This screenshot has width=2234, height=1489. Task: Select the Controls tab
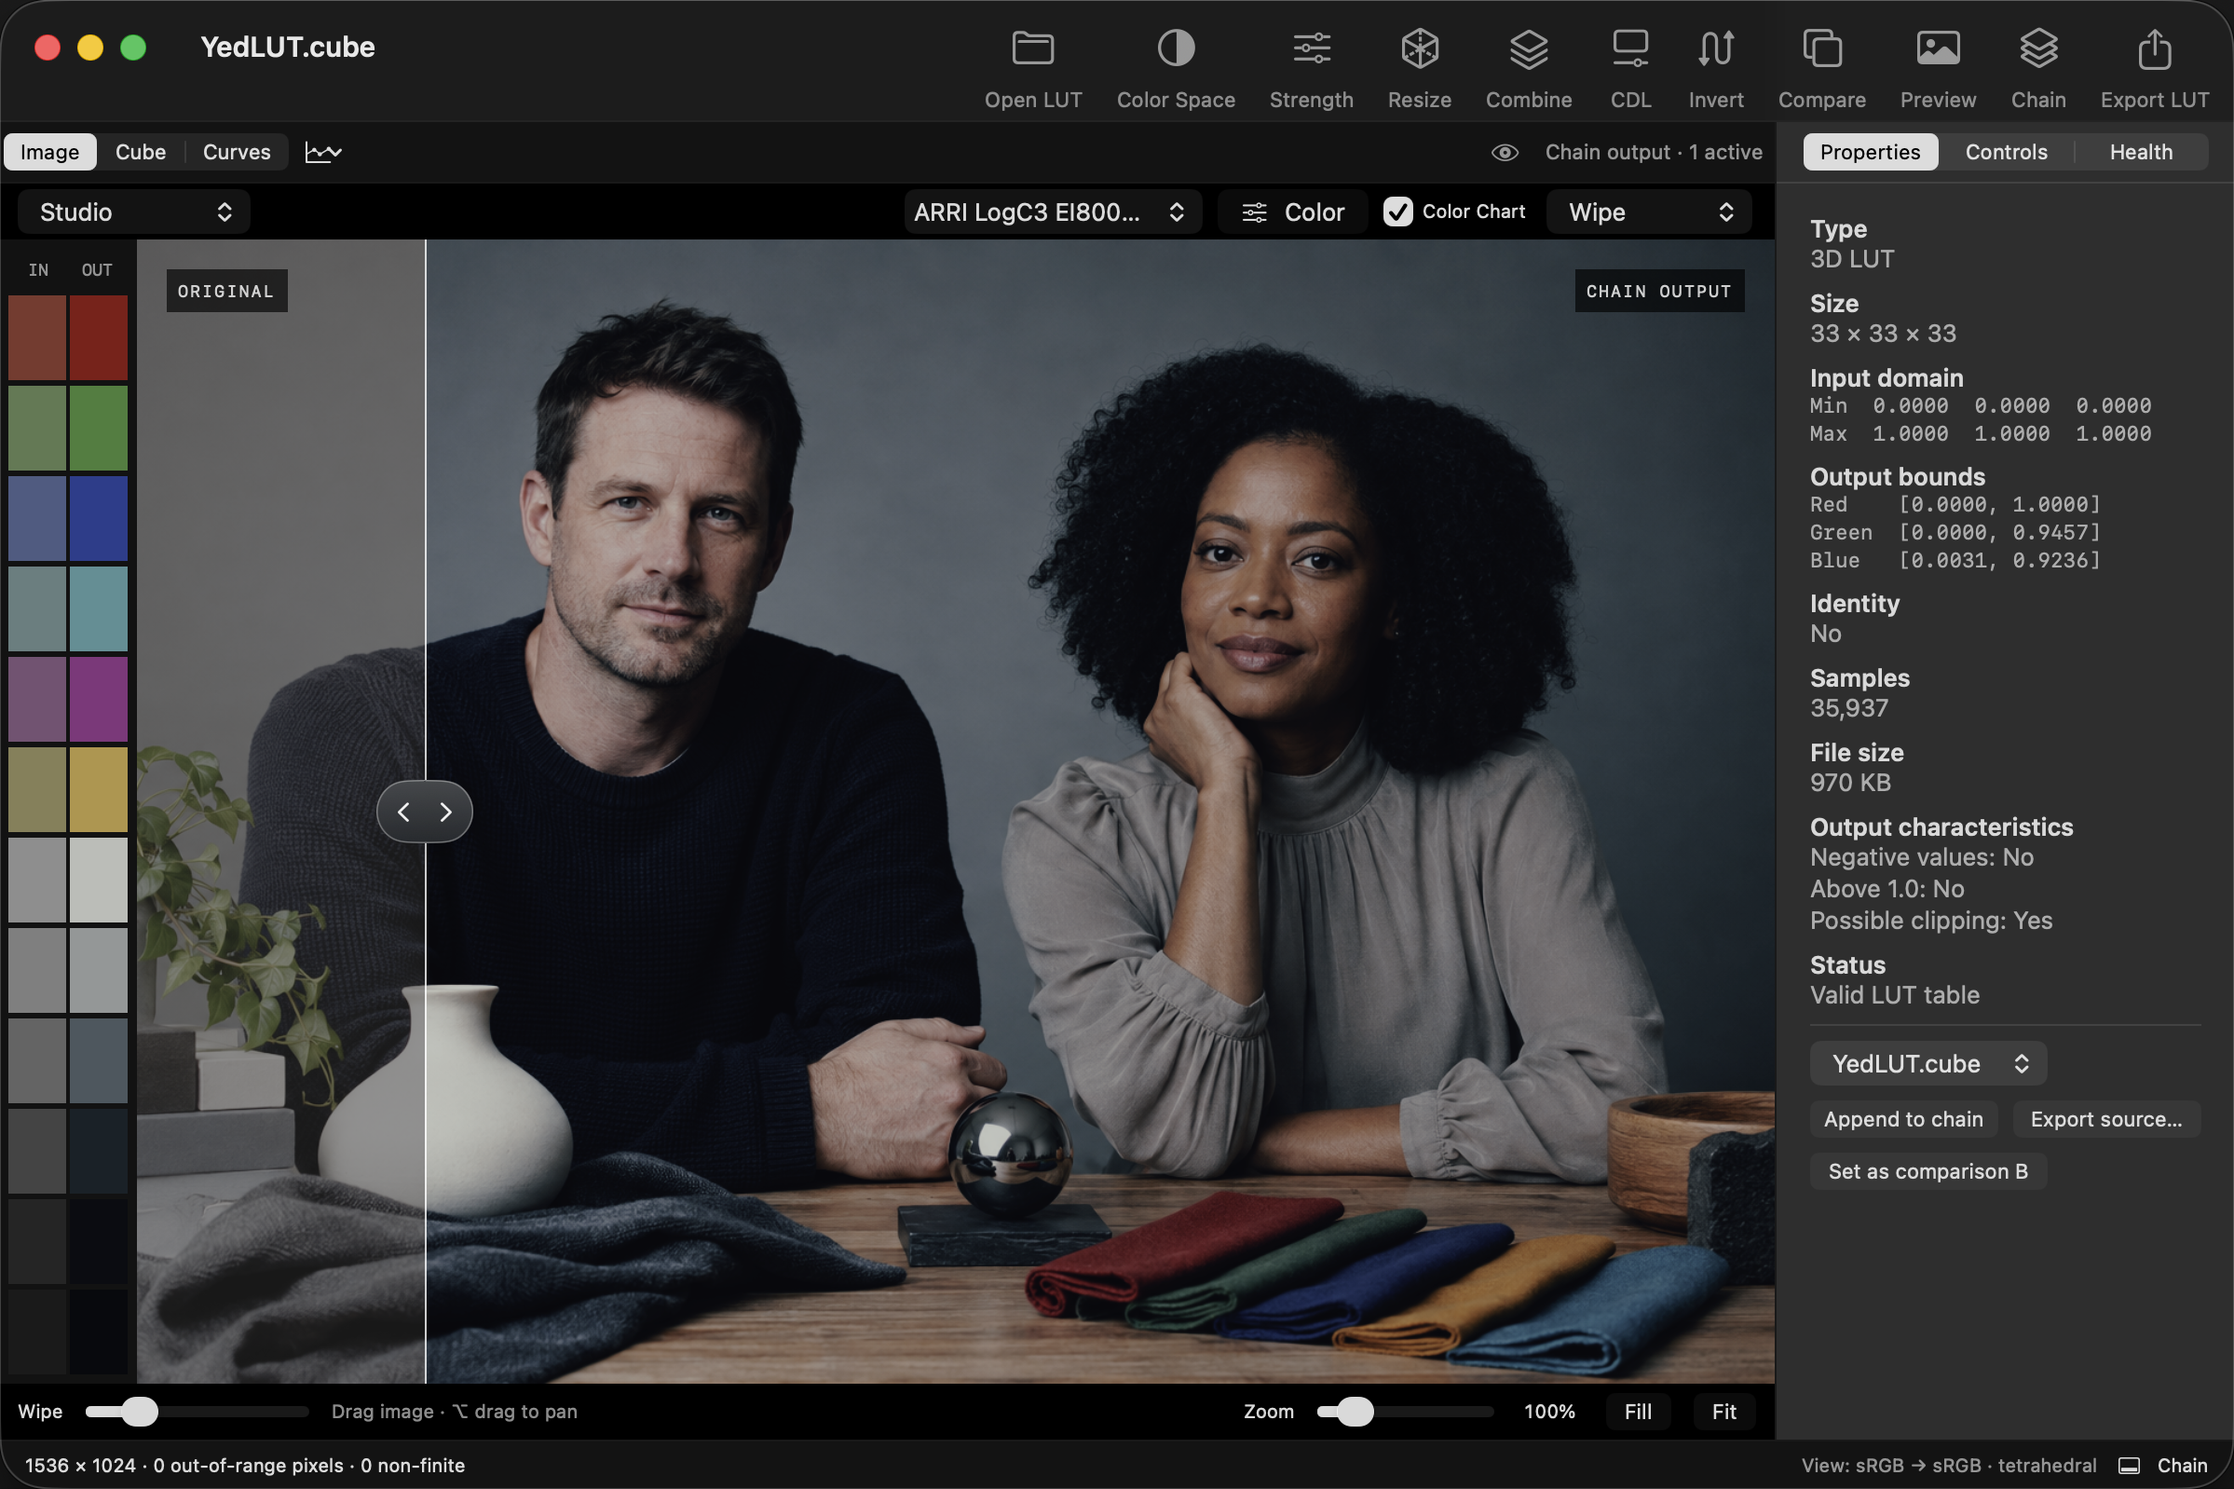[2005, 152]
